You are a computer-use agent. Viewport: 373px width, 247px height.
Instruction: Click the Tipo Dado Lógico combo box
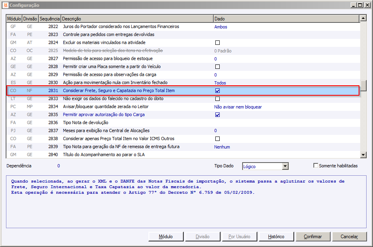265,166
